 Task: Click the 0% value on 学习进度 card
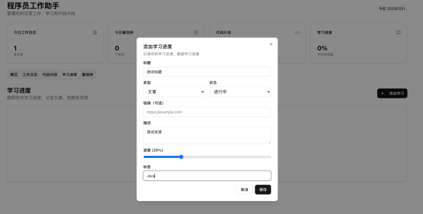pyautogui.click(x=322, y=48)
